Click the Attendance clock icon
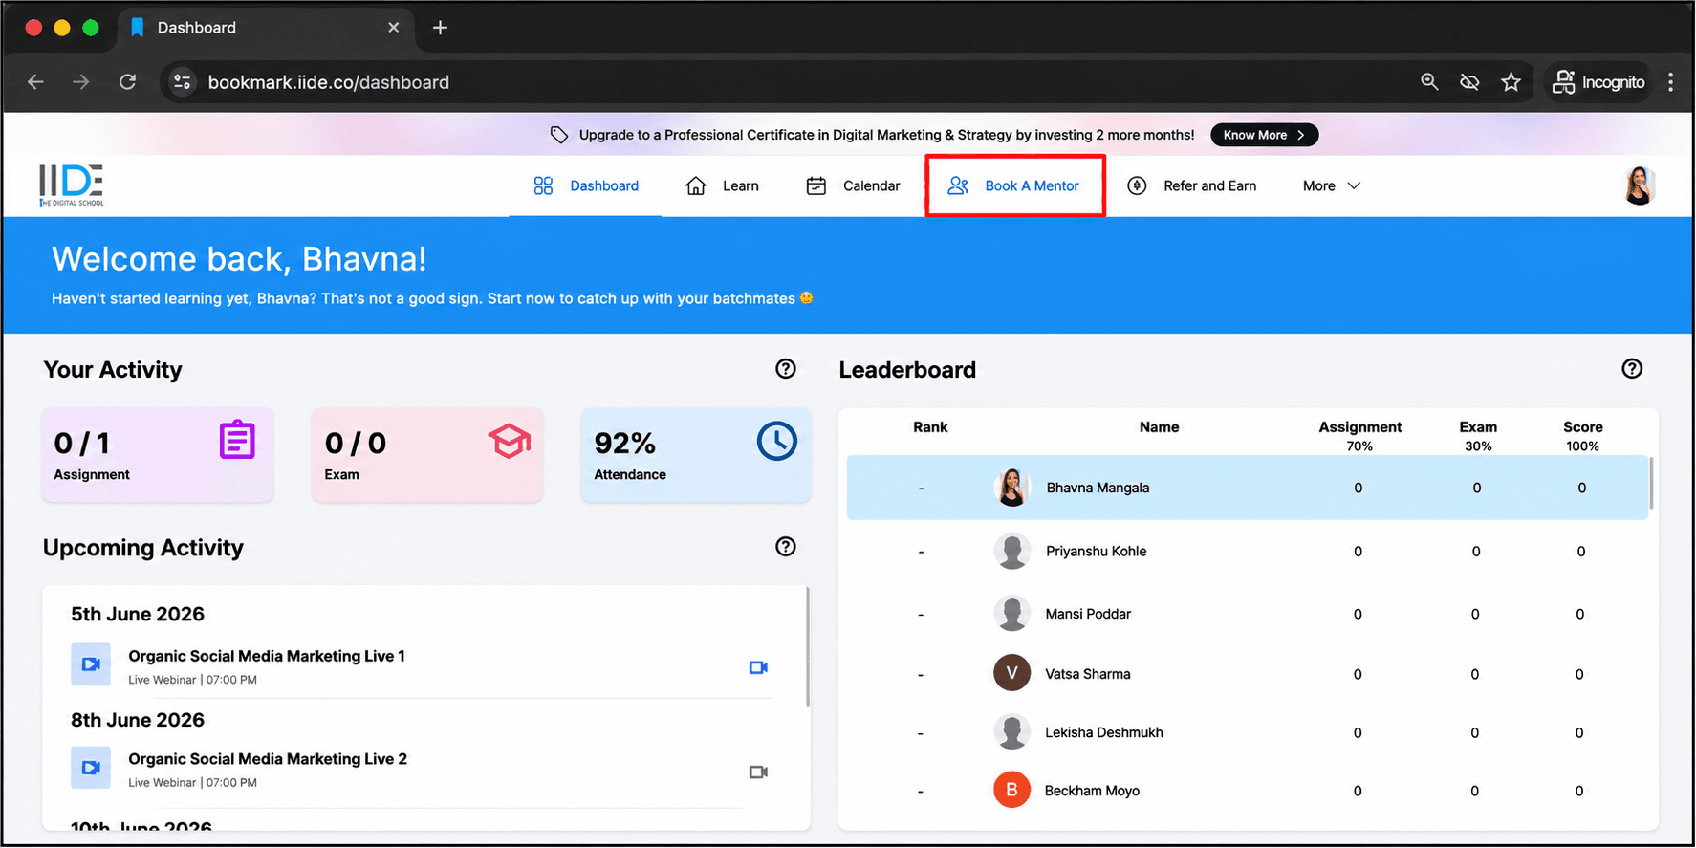Image resolution: width=1696 pixels, height=848 pixels. pos(777,442)
